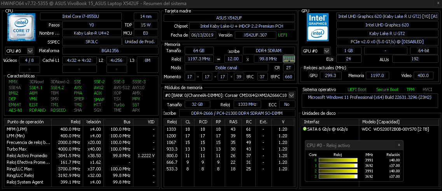Click the green UEFI label
Image resolution: width=442 pixels, height=191 pixels.
coord(283,35)
